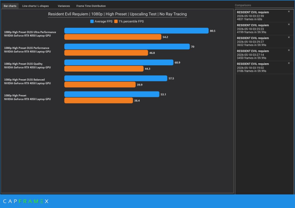
Task: Click the plain '1080p High Preset' label
Action: pos(27,97)
